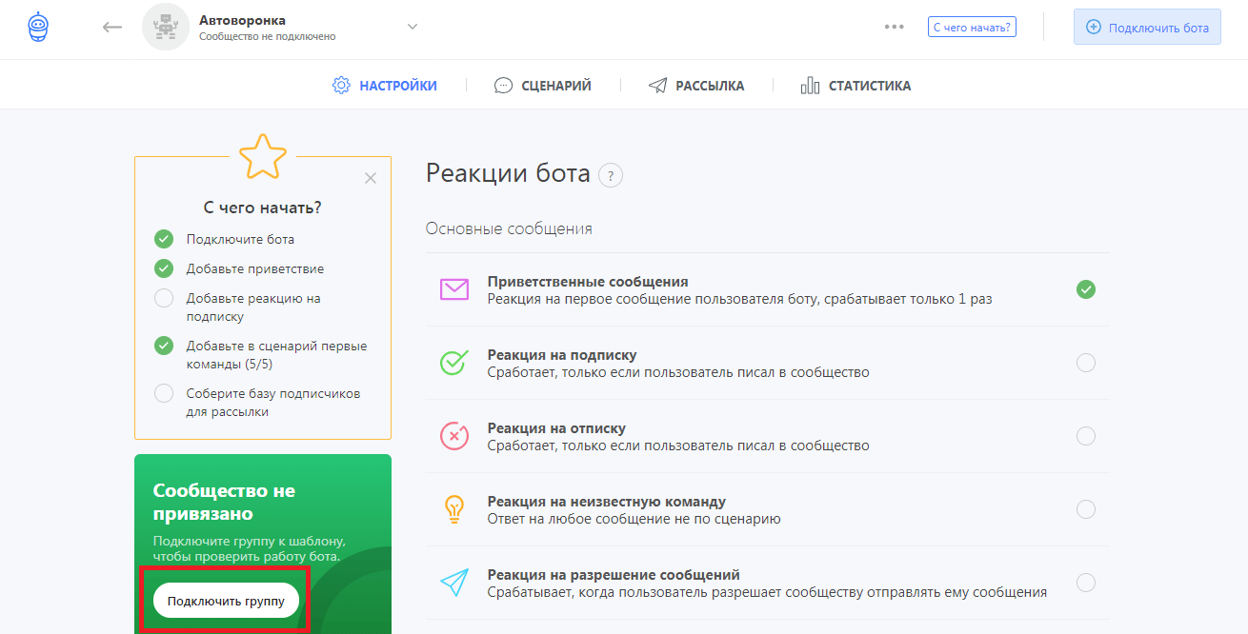Switch to the СЦЕНАРИЙ tab
The height and width of the screenshot is (634, 1248).
click(x=542, y=85)
